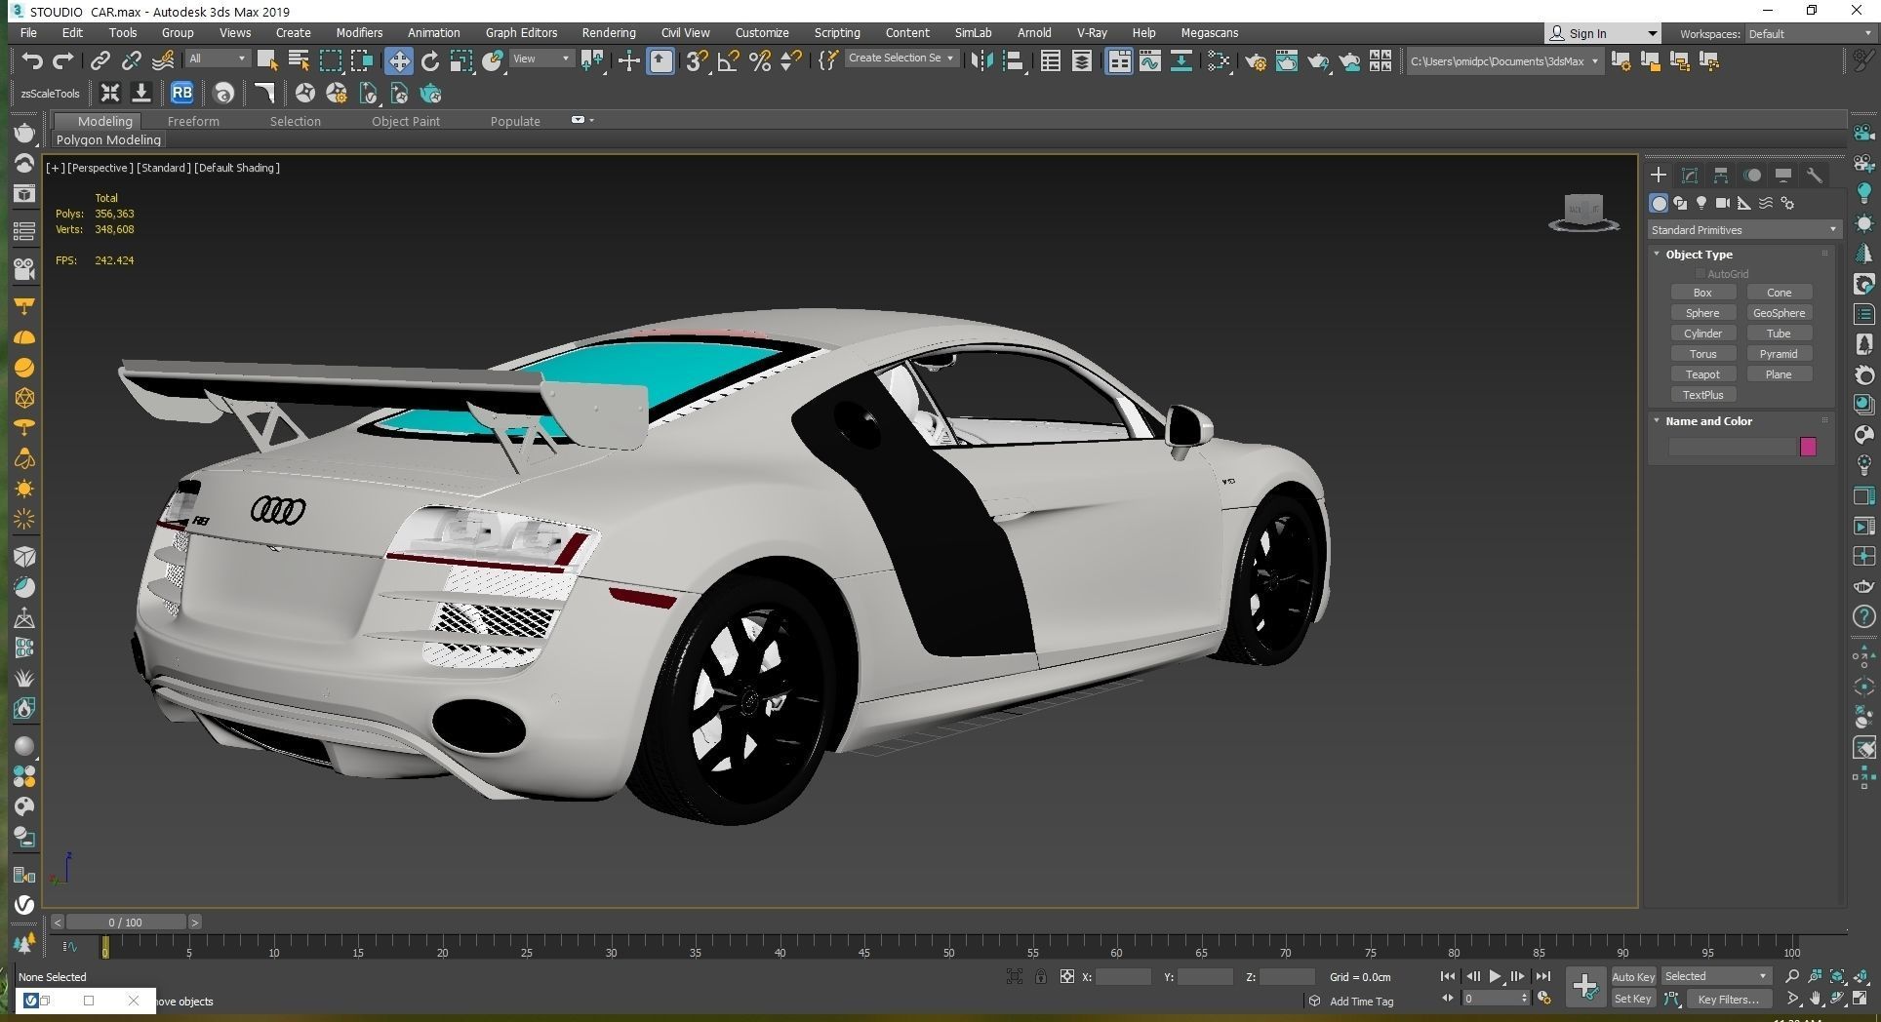Collapse the Object Type rollout
1881x1022 pixels.
[1656, 254]
